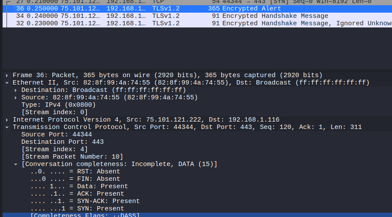Click the Type: IPv4 (0x0800) field
The width and height of the screenshot is (392, 217).
(58, 105)
